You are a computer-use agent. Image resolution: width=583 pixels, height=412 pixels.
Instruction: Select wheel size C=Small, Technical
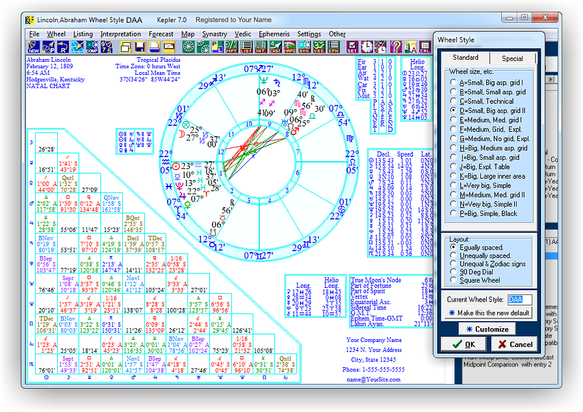482,101
